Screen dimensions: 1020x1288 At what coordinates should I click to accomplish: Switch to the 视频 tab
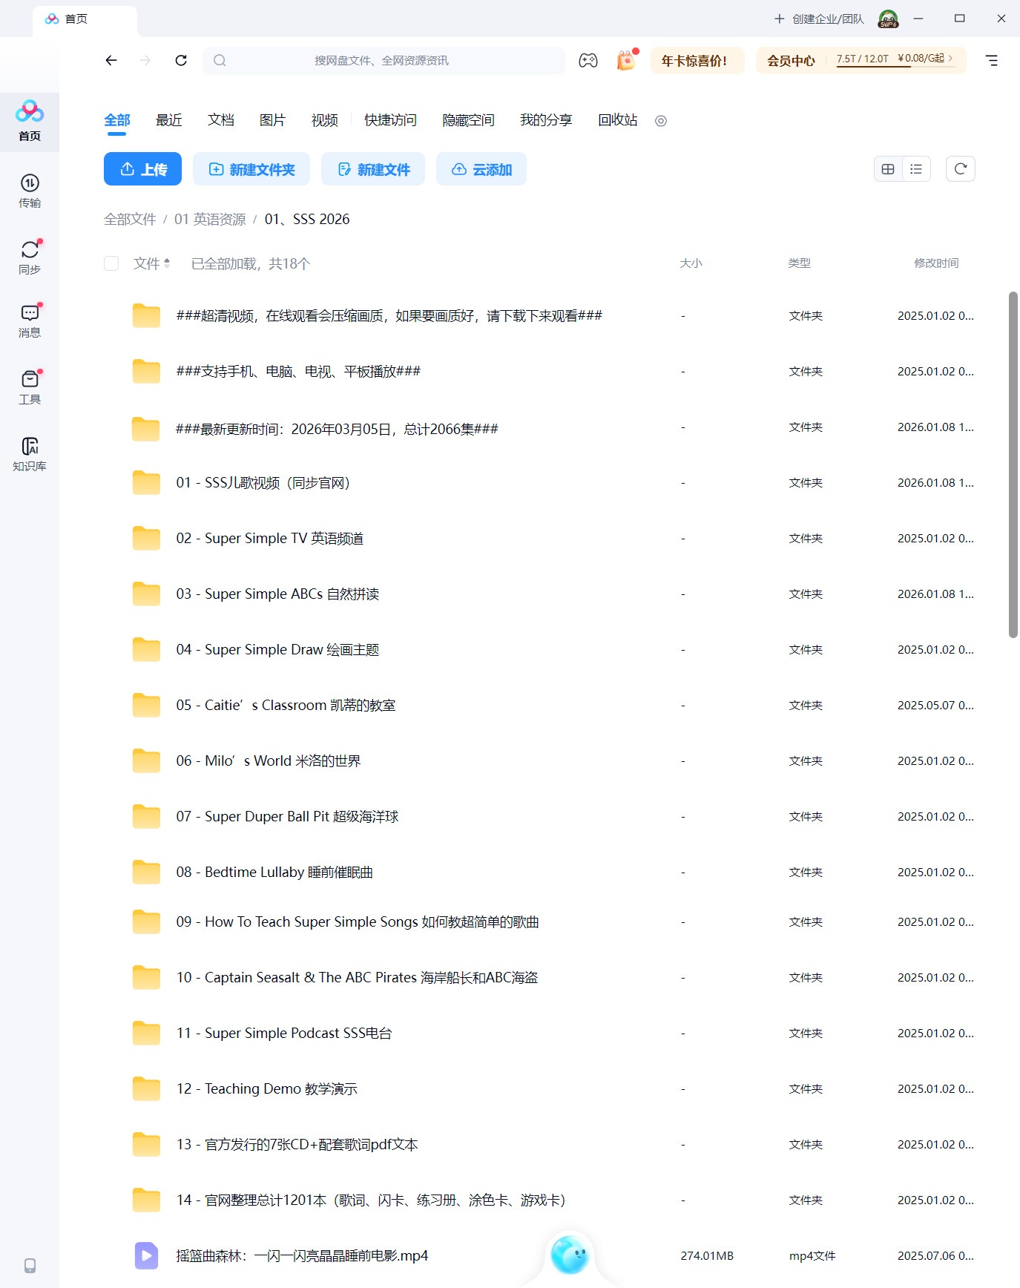click(324, 120)
